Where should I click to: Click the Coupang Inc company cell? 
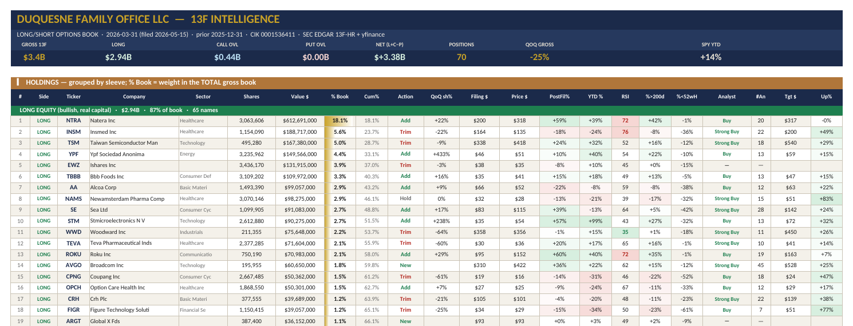click(133, 277)
